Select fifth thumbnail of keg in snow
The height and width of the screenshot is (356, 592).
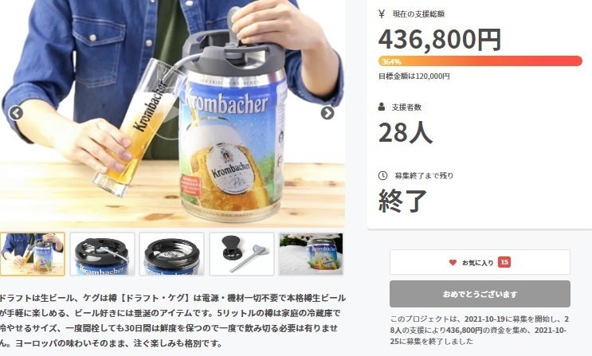pyautogui.click(x=311, y=254)
